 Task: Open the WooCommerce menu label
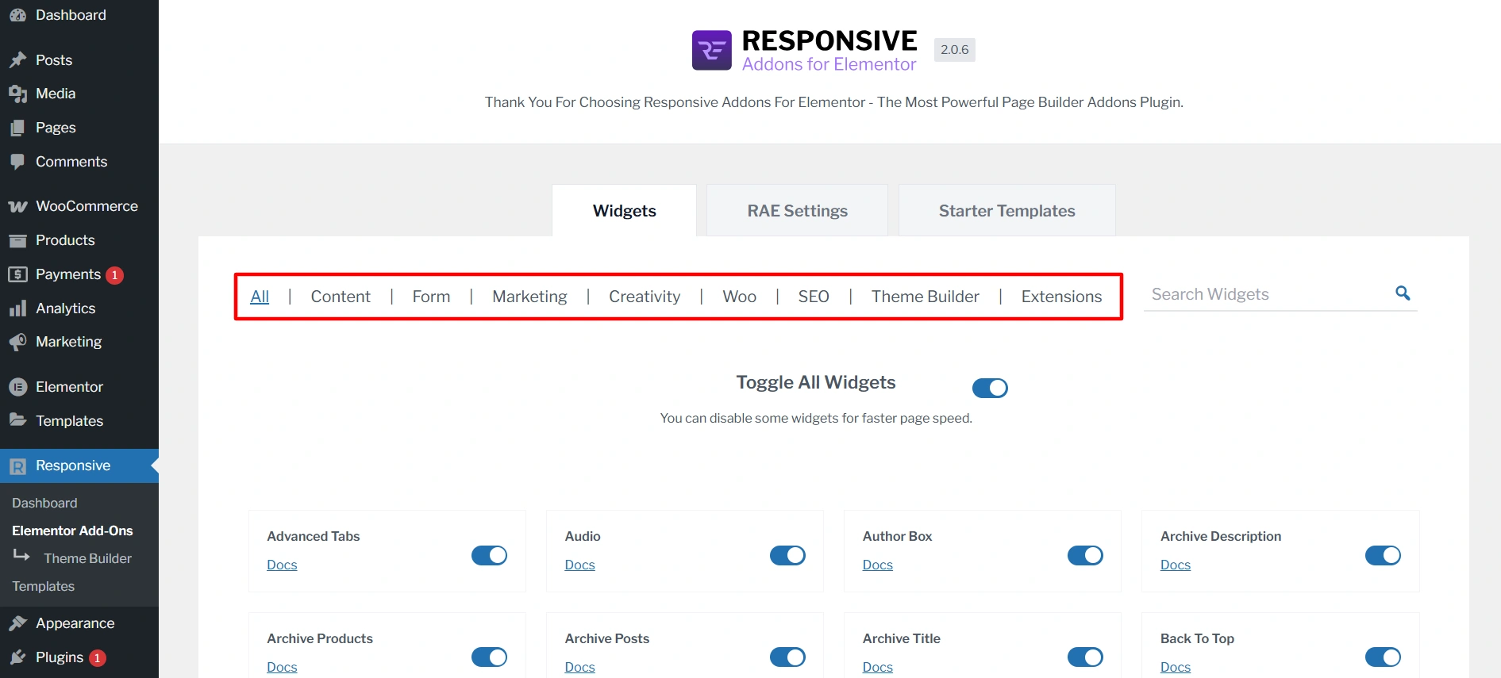coord(87,206)
